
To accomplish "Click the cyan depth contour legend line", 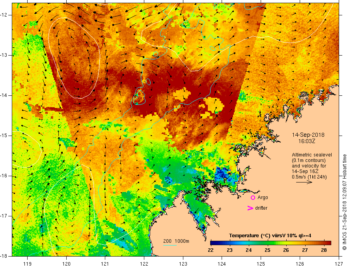I will [170, 245].
